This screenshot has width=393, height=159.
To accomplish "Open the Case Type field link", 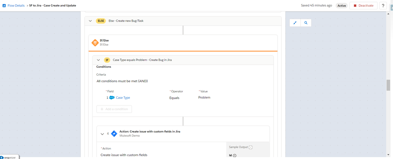I will coord(123,98).
